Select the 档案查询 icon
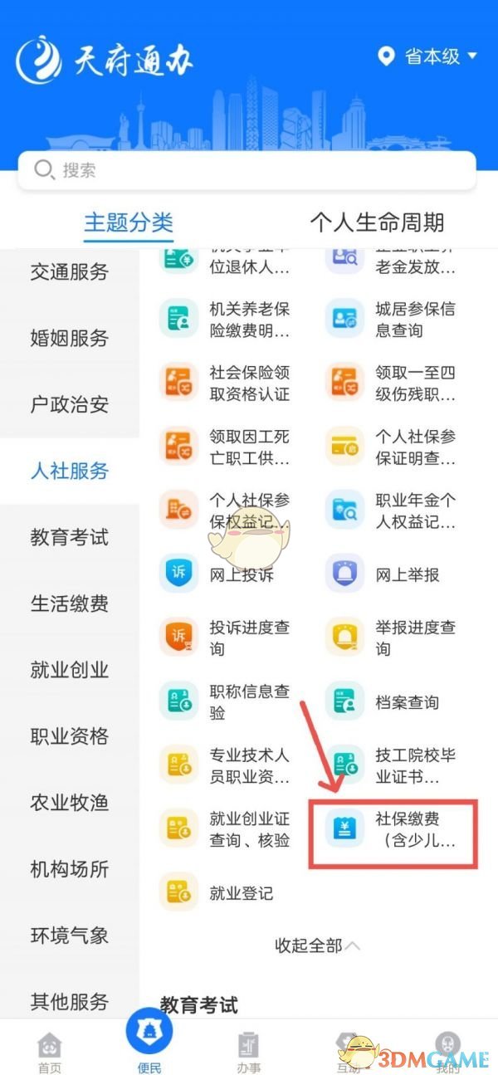The width and height of the screenshot is (498, 1075). (x=344, y=702)
